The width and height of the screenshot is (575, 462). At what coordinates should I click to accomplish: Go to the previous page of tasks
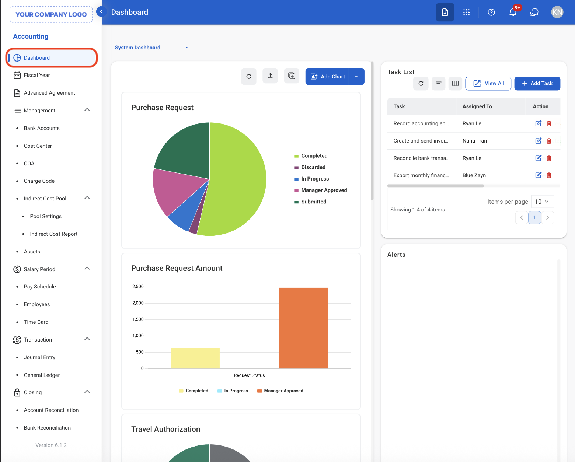(522, 217)
